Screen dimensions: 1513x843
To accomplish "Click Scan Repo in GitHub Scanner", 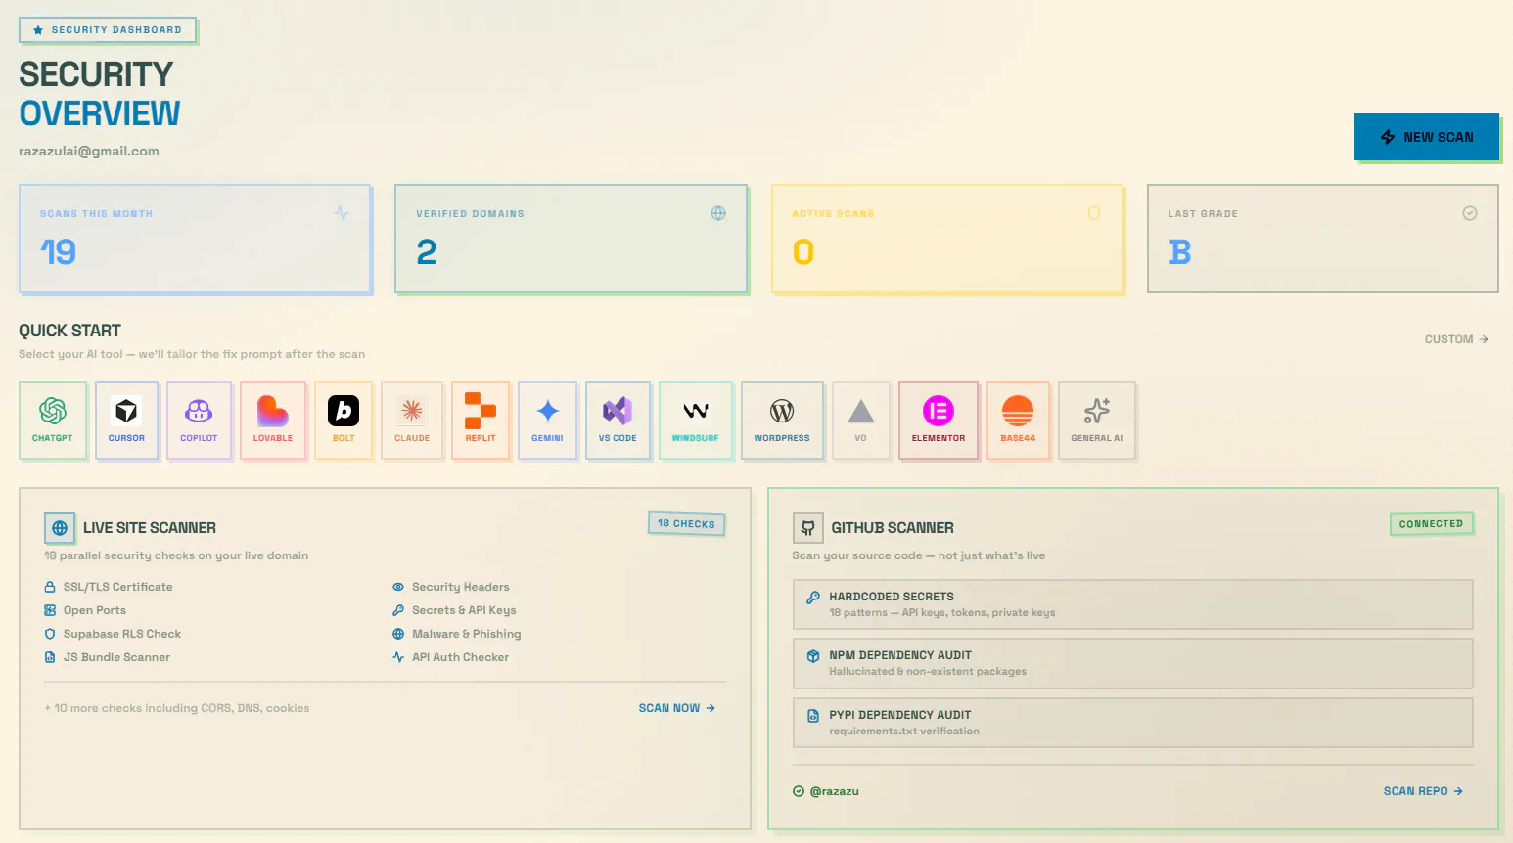I will 1423,791.
